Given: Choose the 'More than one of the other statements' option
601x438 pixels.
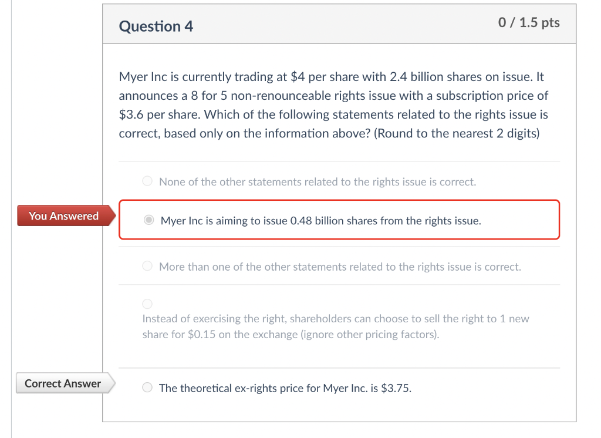Looking at the screenshot, I should pos(147,266).
